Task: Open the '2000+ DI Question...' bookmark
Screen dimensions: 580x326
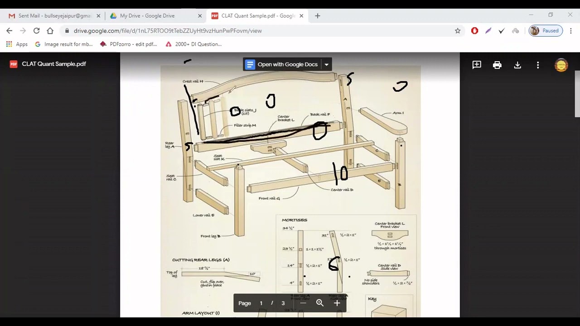Action: 193,44
